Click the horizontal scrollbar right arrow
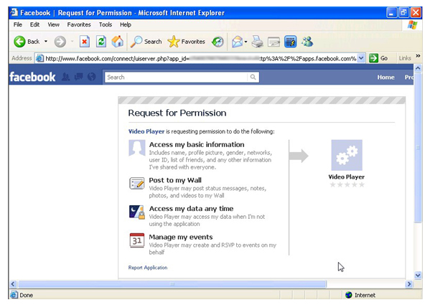430x305 pixels. (x=409, y=284)
